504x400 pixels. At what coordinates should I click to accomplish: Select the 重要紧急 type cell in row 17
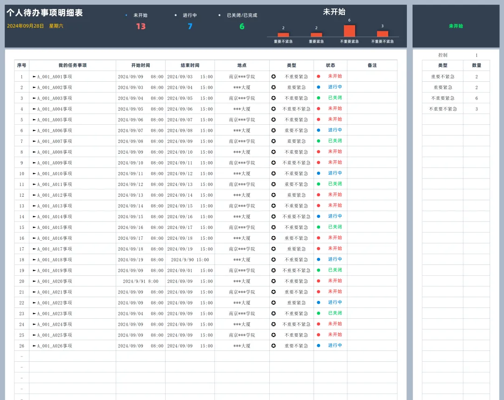(296, 249)
